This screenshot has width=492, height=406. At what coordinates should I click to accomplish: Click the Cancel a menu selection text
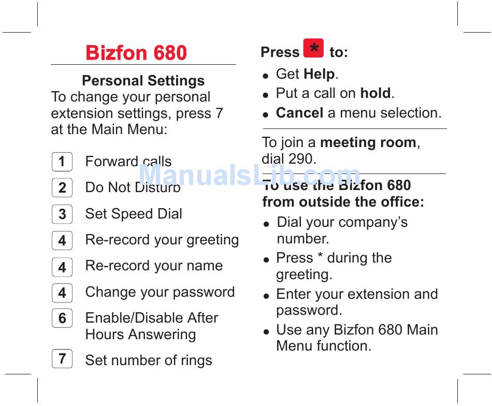tap(359, 113)
